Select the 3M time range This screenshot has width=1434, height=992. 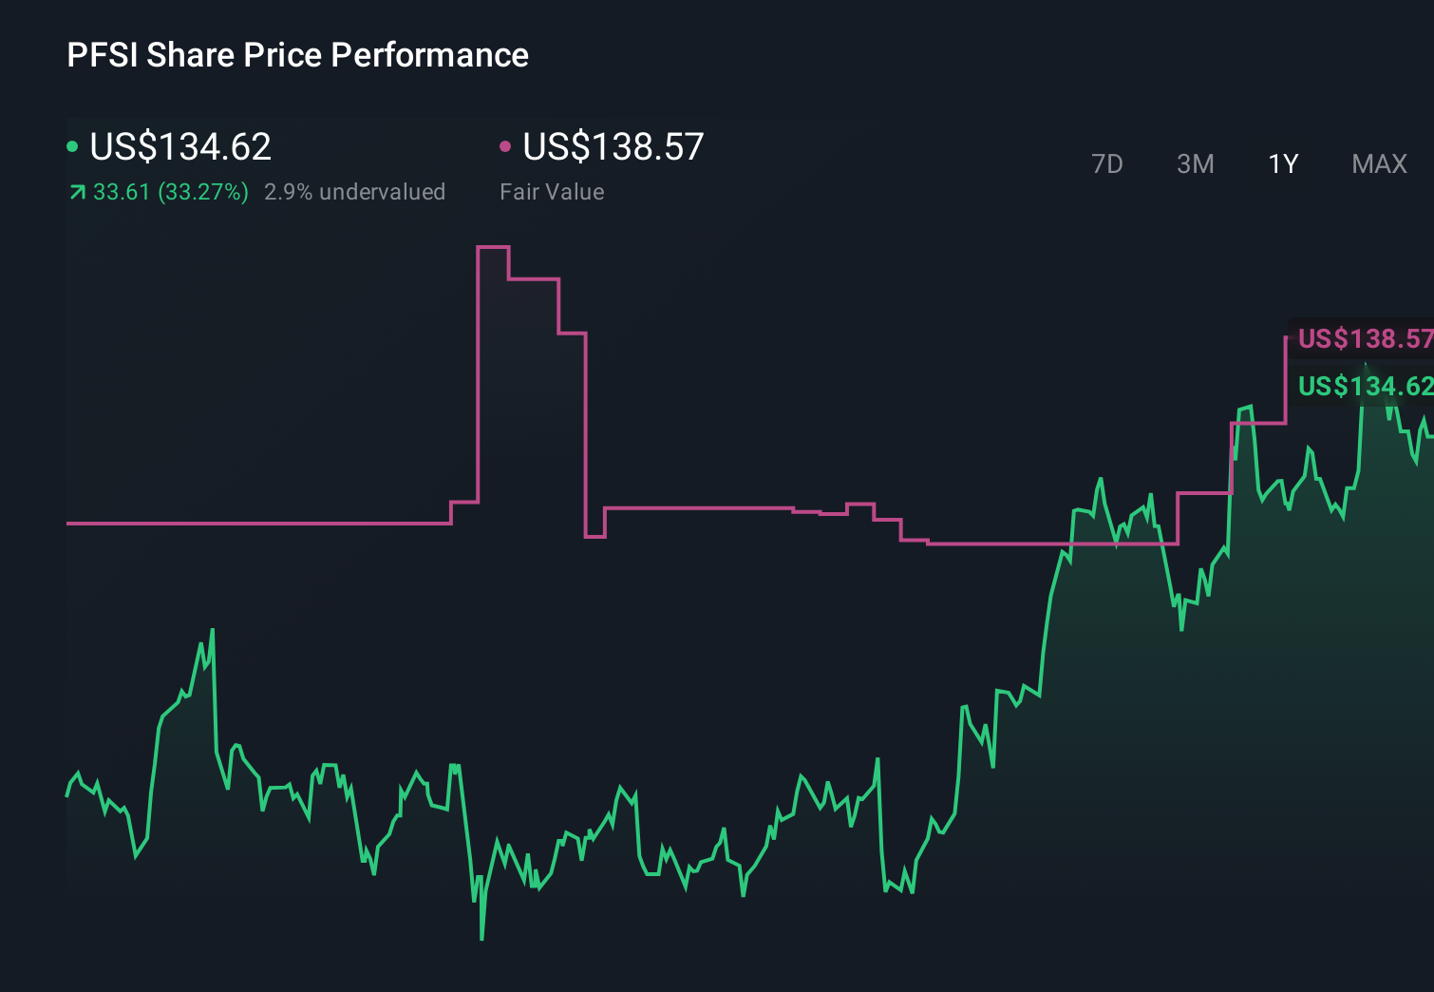click(1195, 163)
